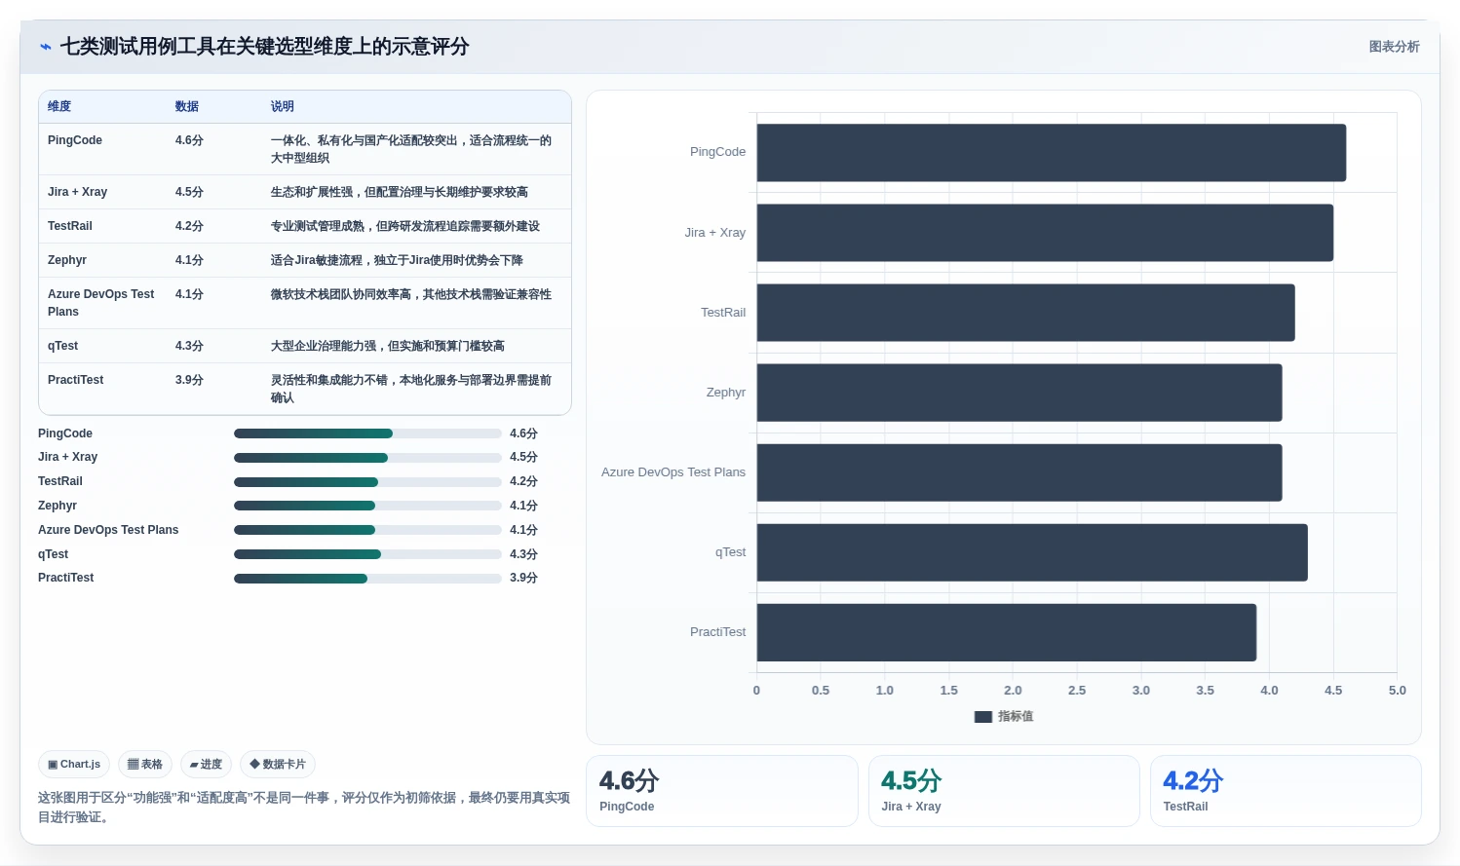Screen dimensions: 1460x866
Task: Click the qTest chart bar
Action: pyautogui.click(x=1032, y=552)
